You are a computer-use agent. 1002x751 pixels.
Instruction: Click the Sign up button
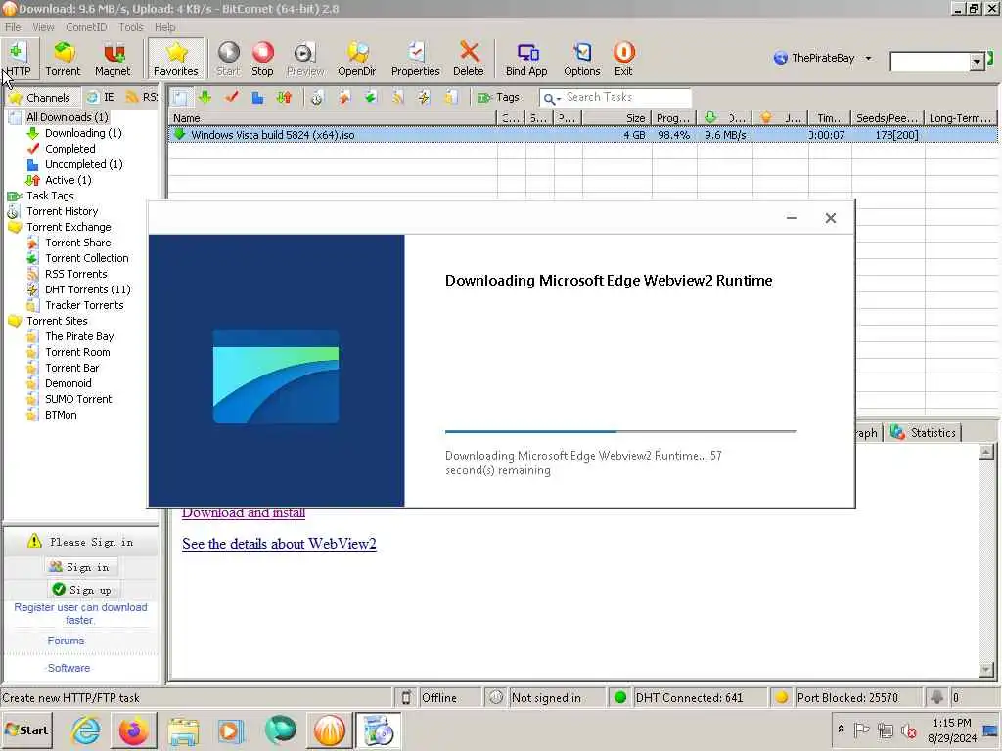coord(82,590)
